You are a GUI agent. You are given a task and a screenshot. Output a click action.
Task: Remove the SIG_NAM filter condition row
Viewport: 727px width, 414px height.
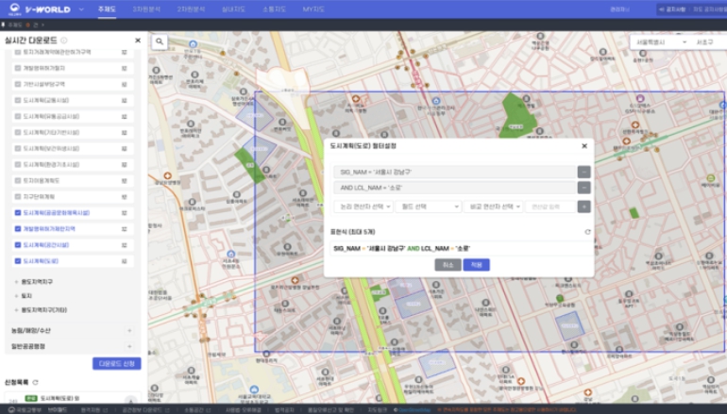[x=584, y=172]
